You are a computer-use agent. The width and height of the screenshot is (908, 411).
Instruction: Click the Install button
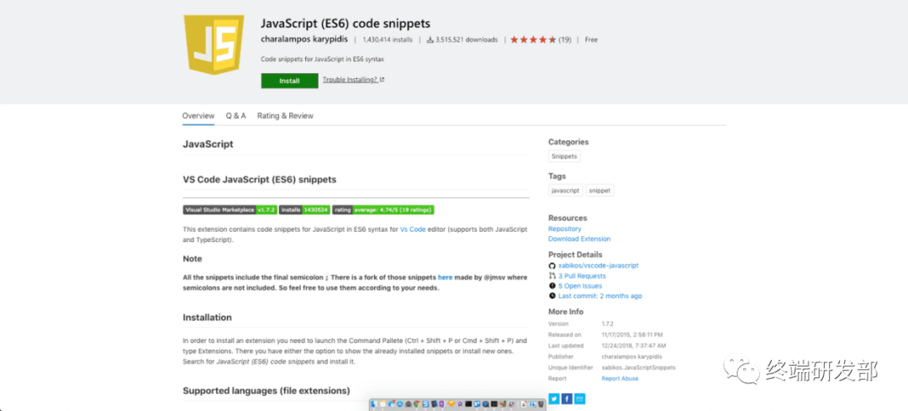click(x=289, y=81)
